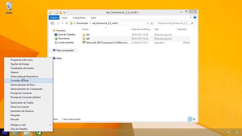Click the network tray icon
This screenshot has width=242, height=136.
(233, 133)
